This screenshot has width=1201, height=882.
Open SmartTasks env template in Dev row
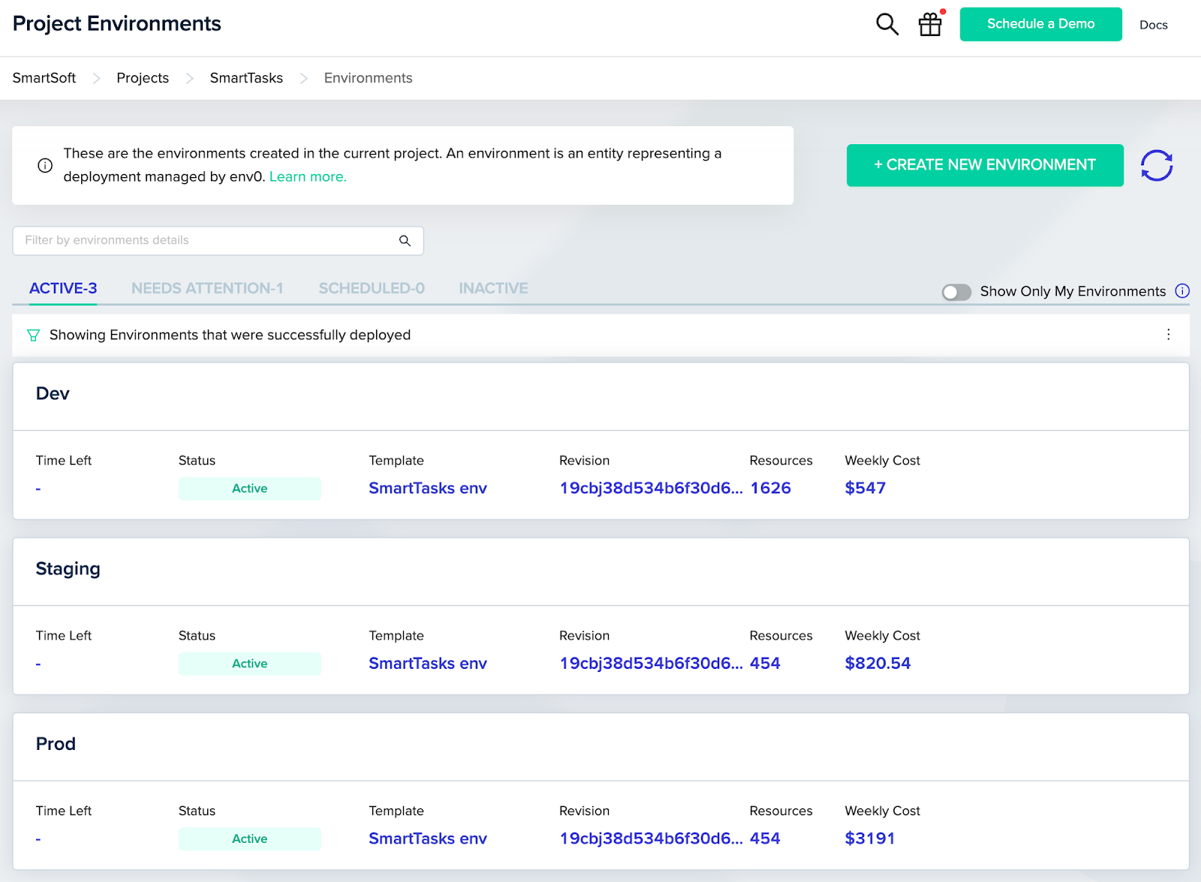[428, 489]
